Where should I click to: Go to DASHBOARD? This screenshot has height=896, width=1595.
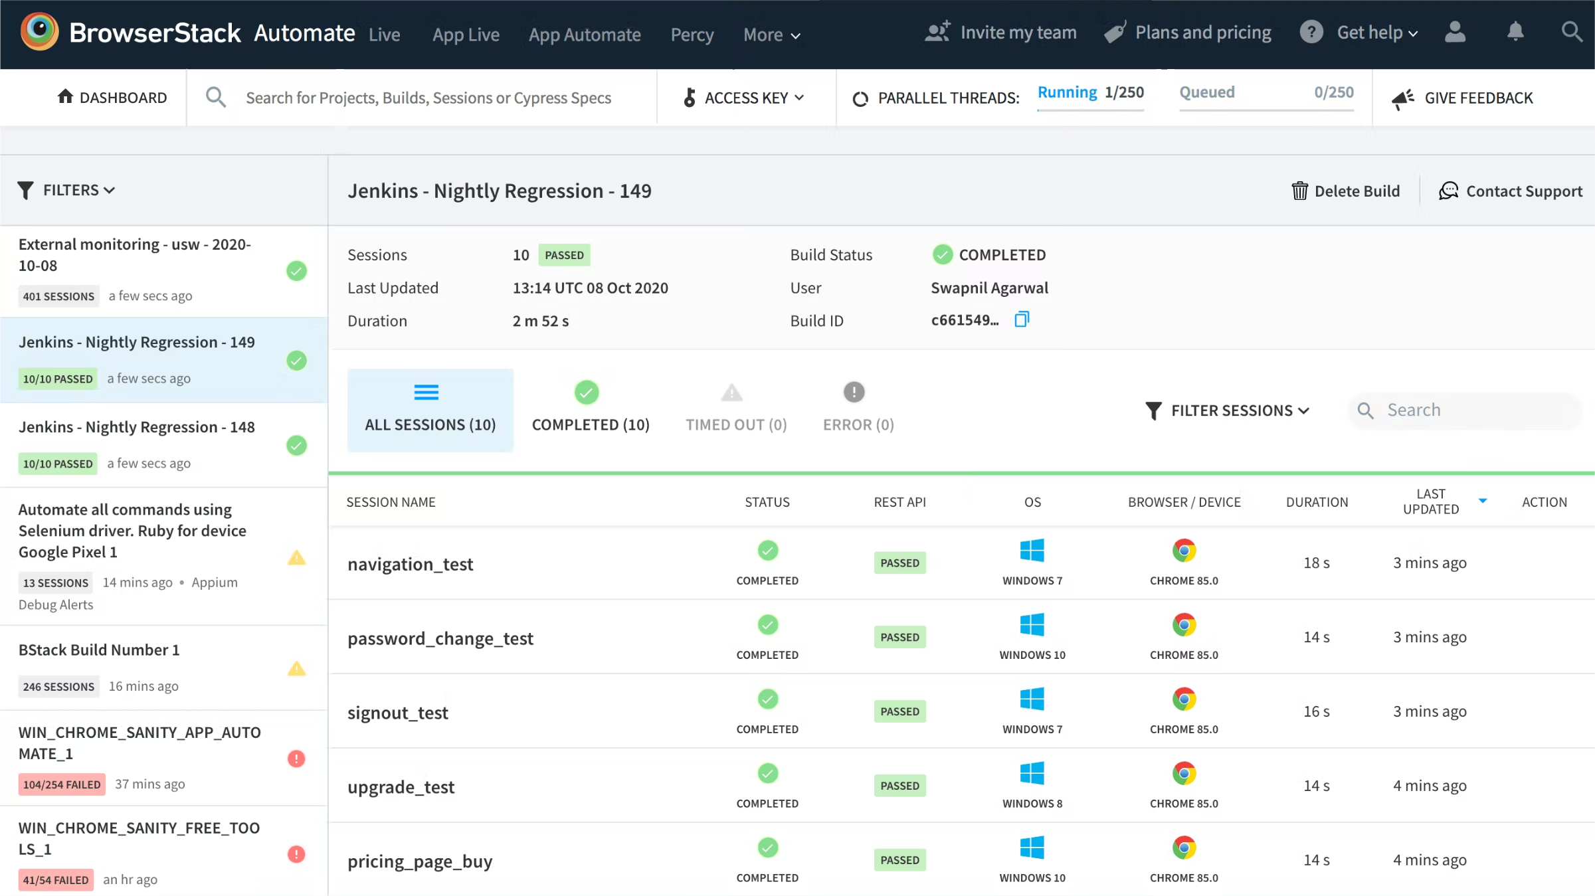(112, 98)
